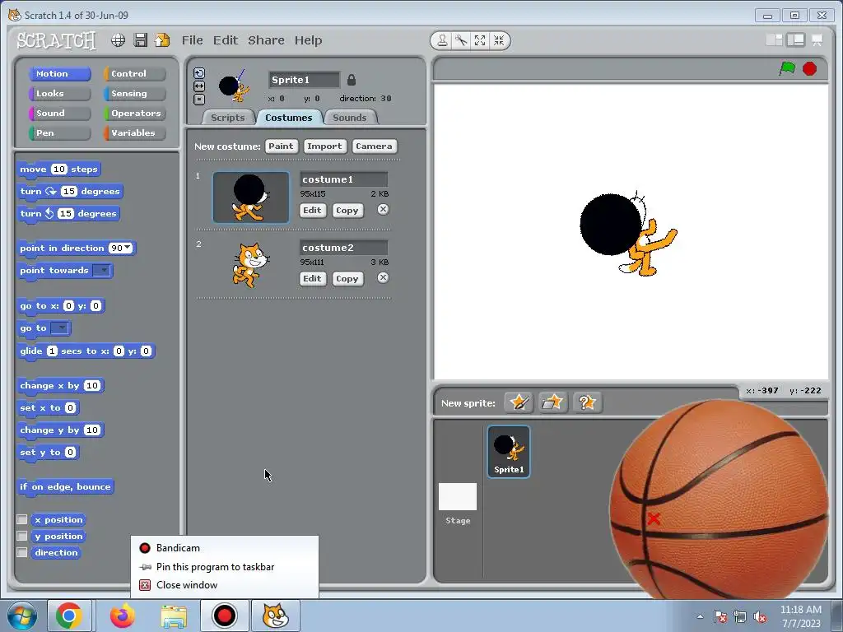
Task: Open the Control blocks category
Action: [134, 73]
